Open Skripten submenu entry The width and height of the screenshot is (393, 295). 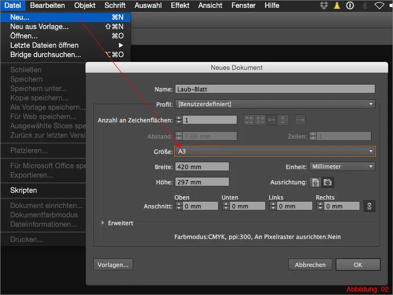pyautogui.click(x=43, y=190)
